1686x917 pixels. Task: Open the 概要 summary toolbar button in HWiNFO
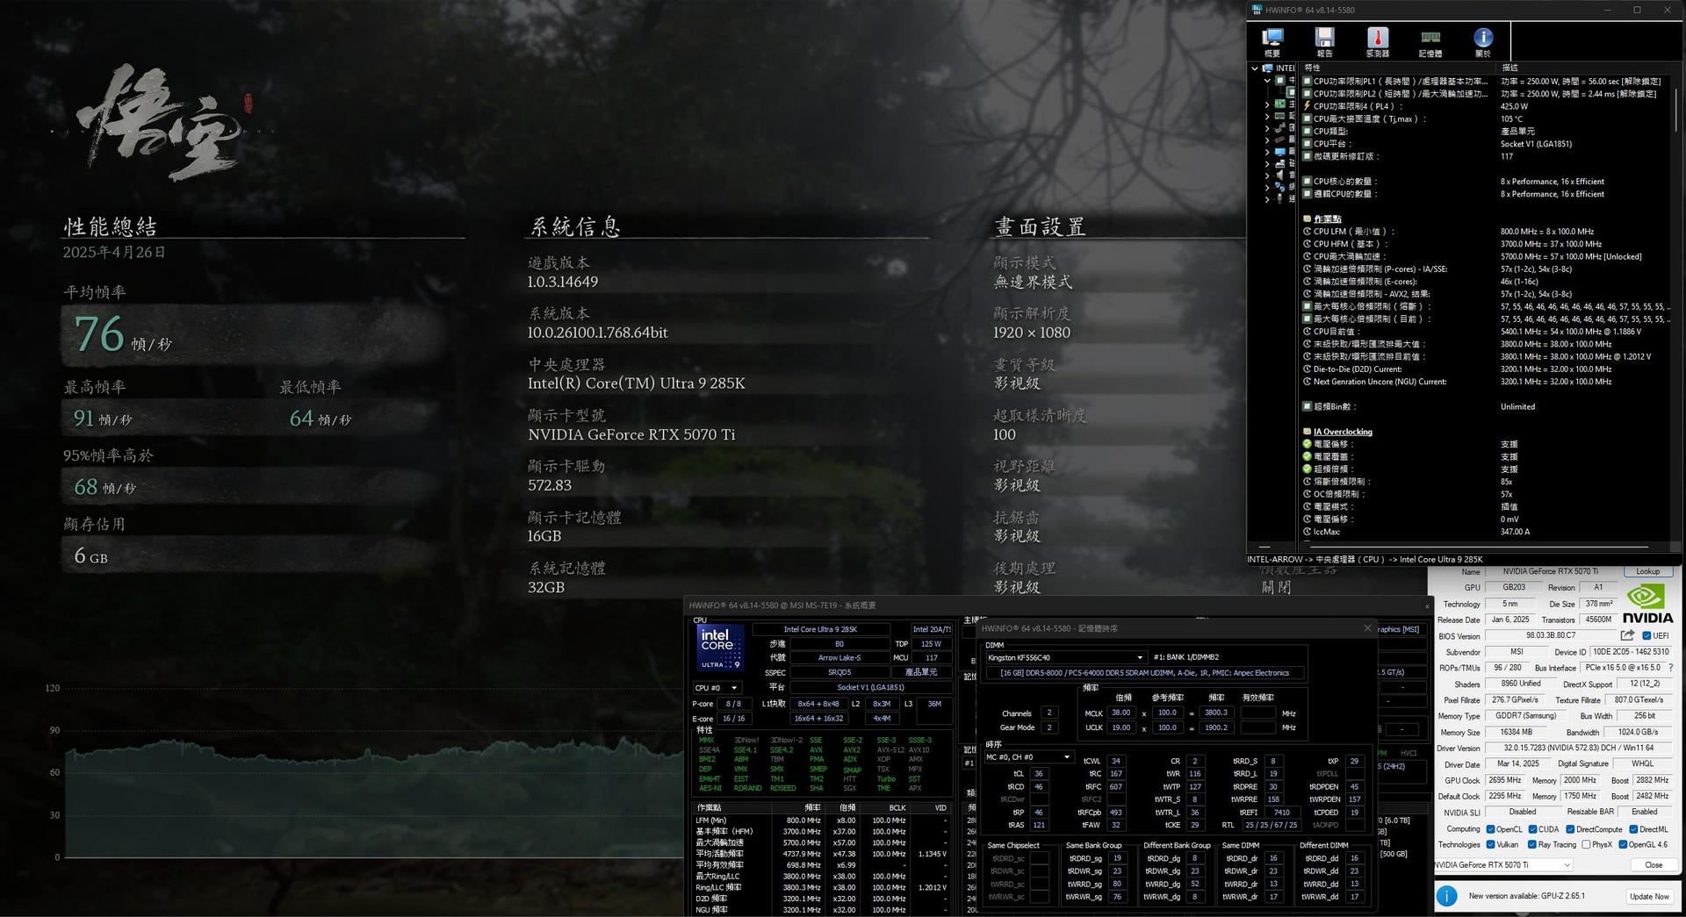(x=1272, y=41)
